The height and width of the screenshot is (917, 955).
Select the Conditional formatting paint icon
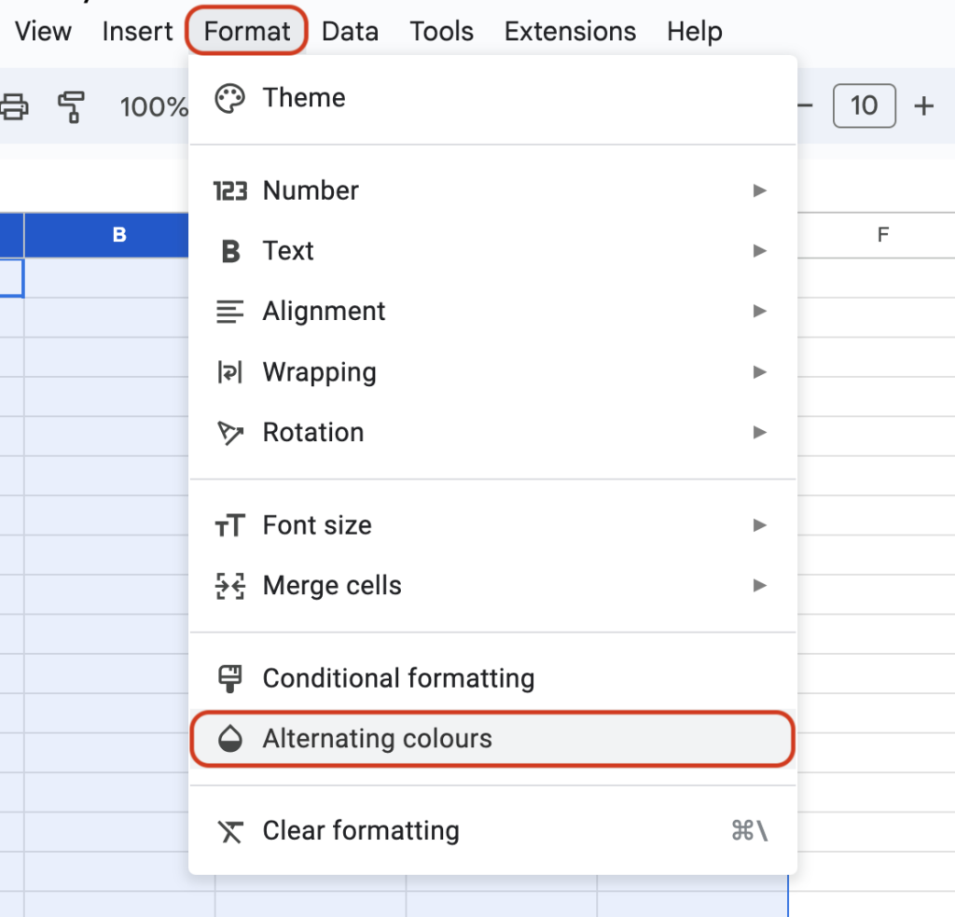click(x=229, y=678)
